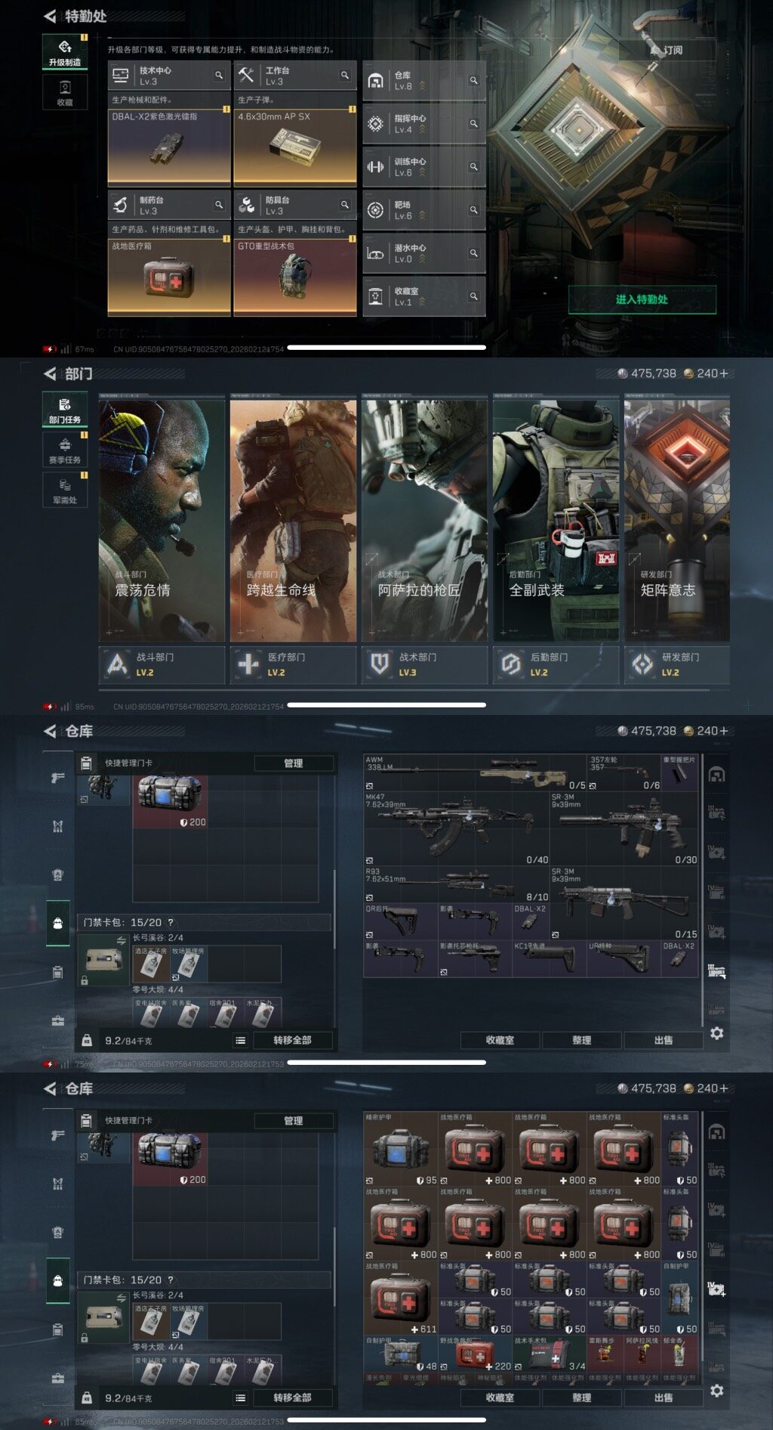Click the magnifier icon on the 工作台 header
Image resolution: width=773 pixels, height=1430 pixels.
point(345,76)
